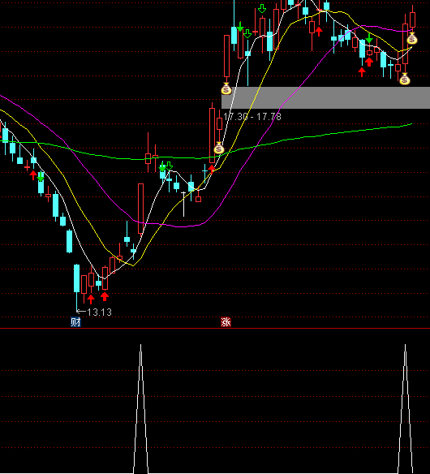430x474 pixels.
Task: Select money bag icon at gray band's left edge
Action: point(226,89)
